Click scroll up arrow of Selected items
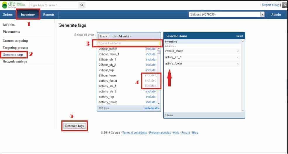 click(243, 41)
